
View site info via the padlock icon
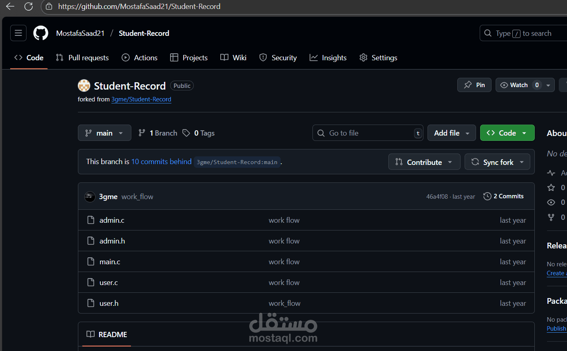pyautogui.click(x=49, y=7)
